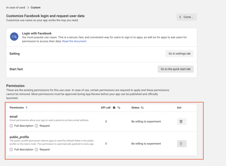Click the API call info icon
The height and width of the screenshot is (166, 226).
click(114, 108)
